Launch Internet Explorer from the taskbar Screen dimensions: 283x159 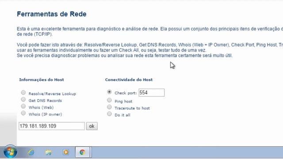click(31, 152)
